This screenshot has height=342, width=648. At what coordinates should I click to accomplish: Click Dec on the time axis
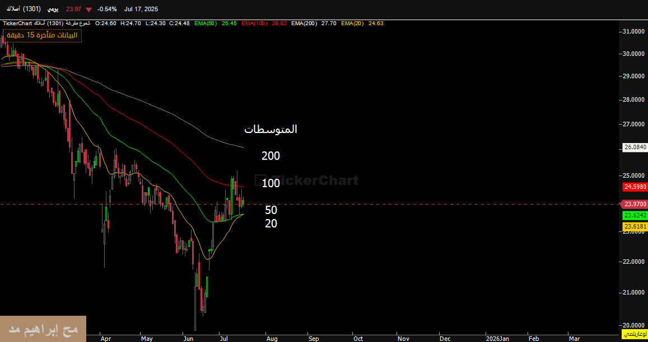(x=445, y=339)
